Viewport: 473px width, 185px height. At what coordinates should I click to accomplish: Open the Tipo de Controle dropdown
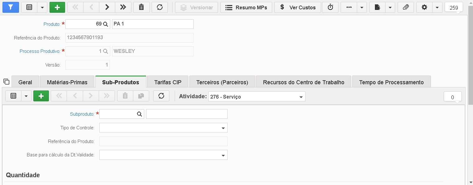(163, 128)
